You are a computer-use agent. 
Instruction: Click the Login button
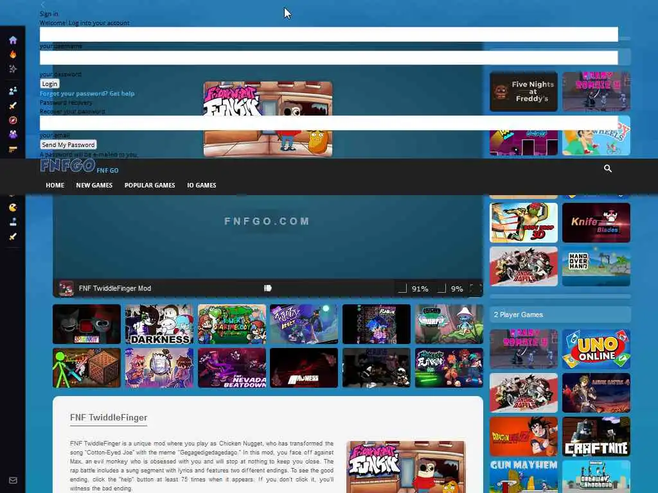[x=49, y=84]
